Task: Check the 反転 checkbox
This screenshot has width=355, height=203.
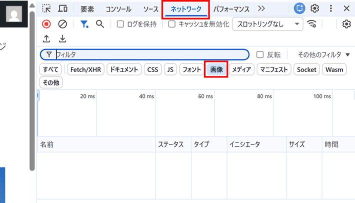Action: pos(260,54)
